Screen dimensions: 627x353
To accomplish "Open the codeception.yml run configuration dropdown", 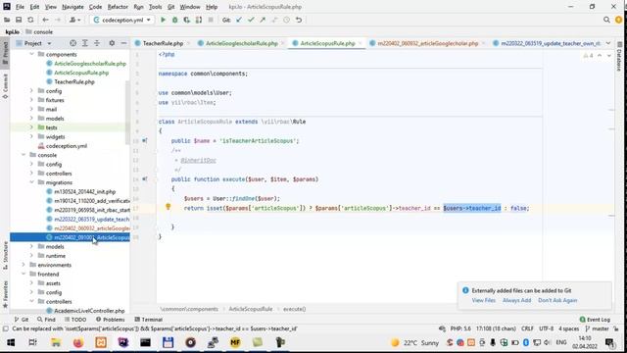I will [122, 20].
